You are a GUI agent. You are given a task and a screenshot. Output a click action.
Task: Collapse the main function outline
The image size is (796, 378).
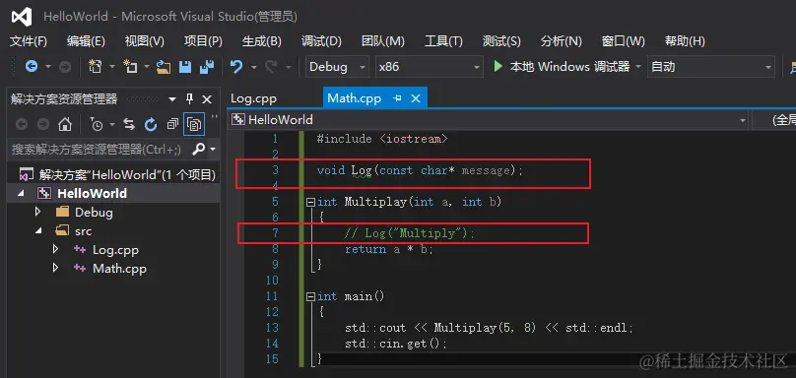[x=310, y=296]
